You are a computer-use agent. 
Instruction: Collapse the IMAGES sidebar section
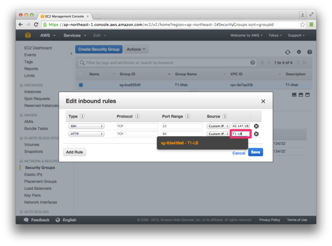21,115
